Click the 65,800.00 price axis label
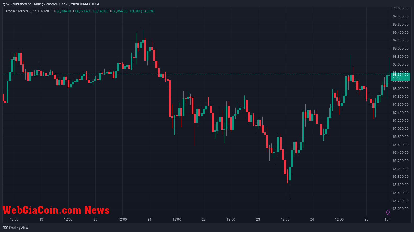Viewport: 414px width, 232px height. 401,177
